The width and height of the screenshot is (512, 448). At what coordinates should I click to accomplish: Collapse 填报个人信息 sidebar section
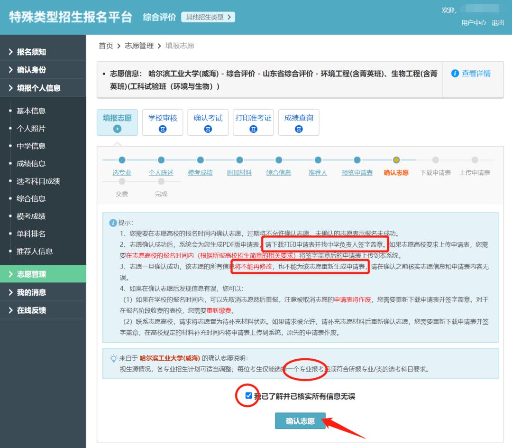point(43,88)
